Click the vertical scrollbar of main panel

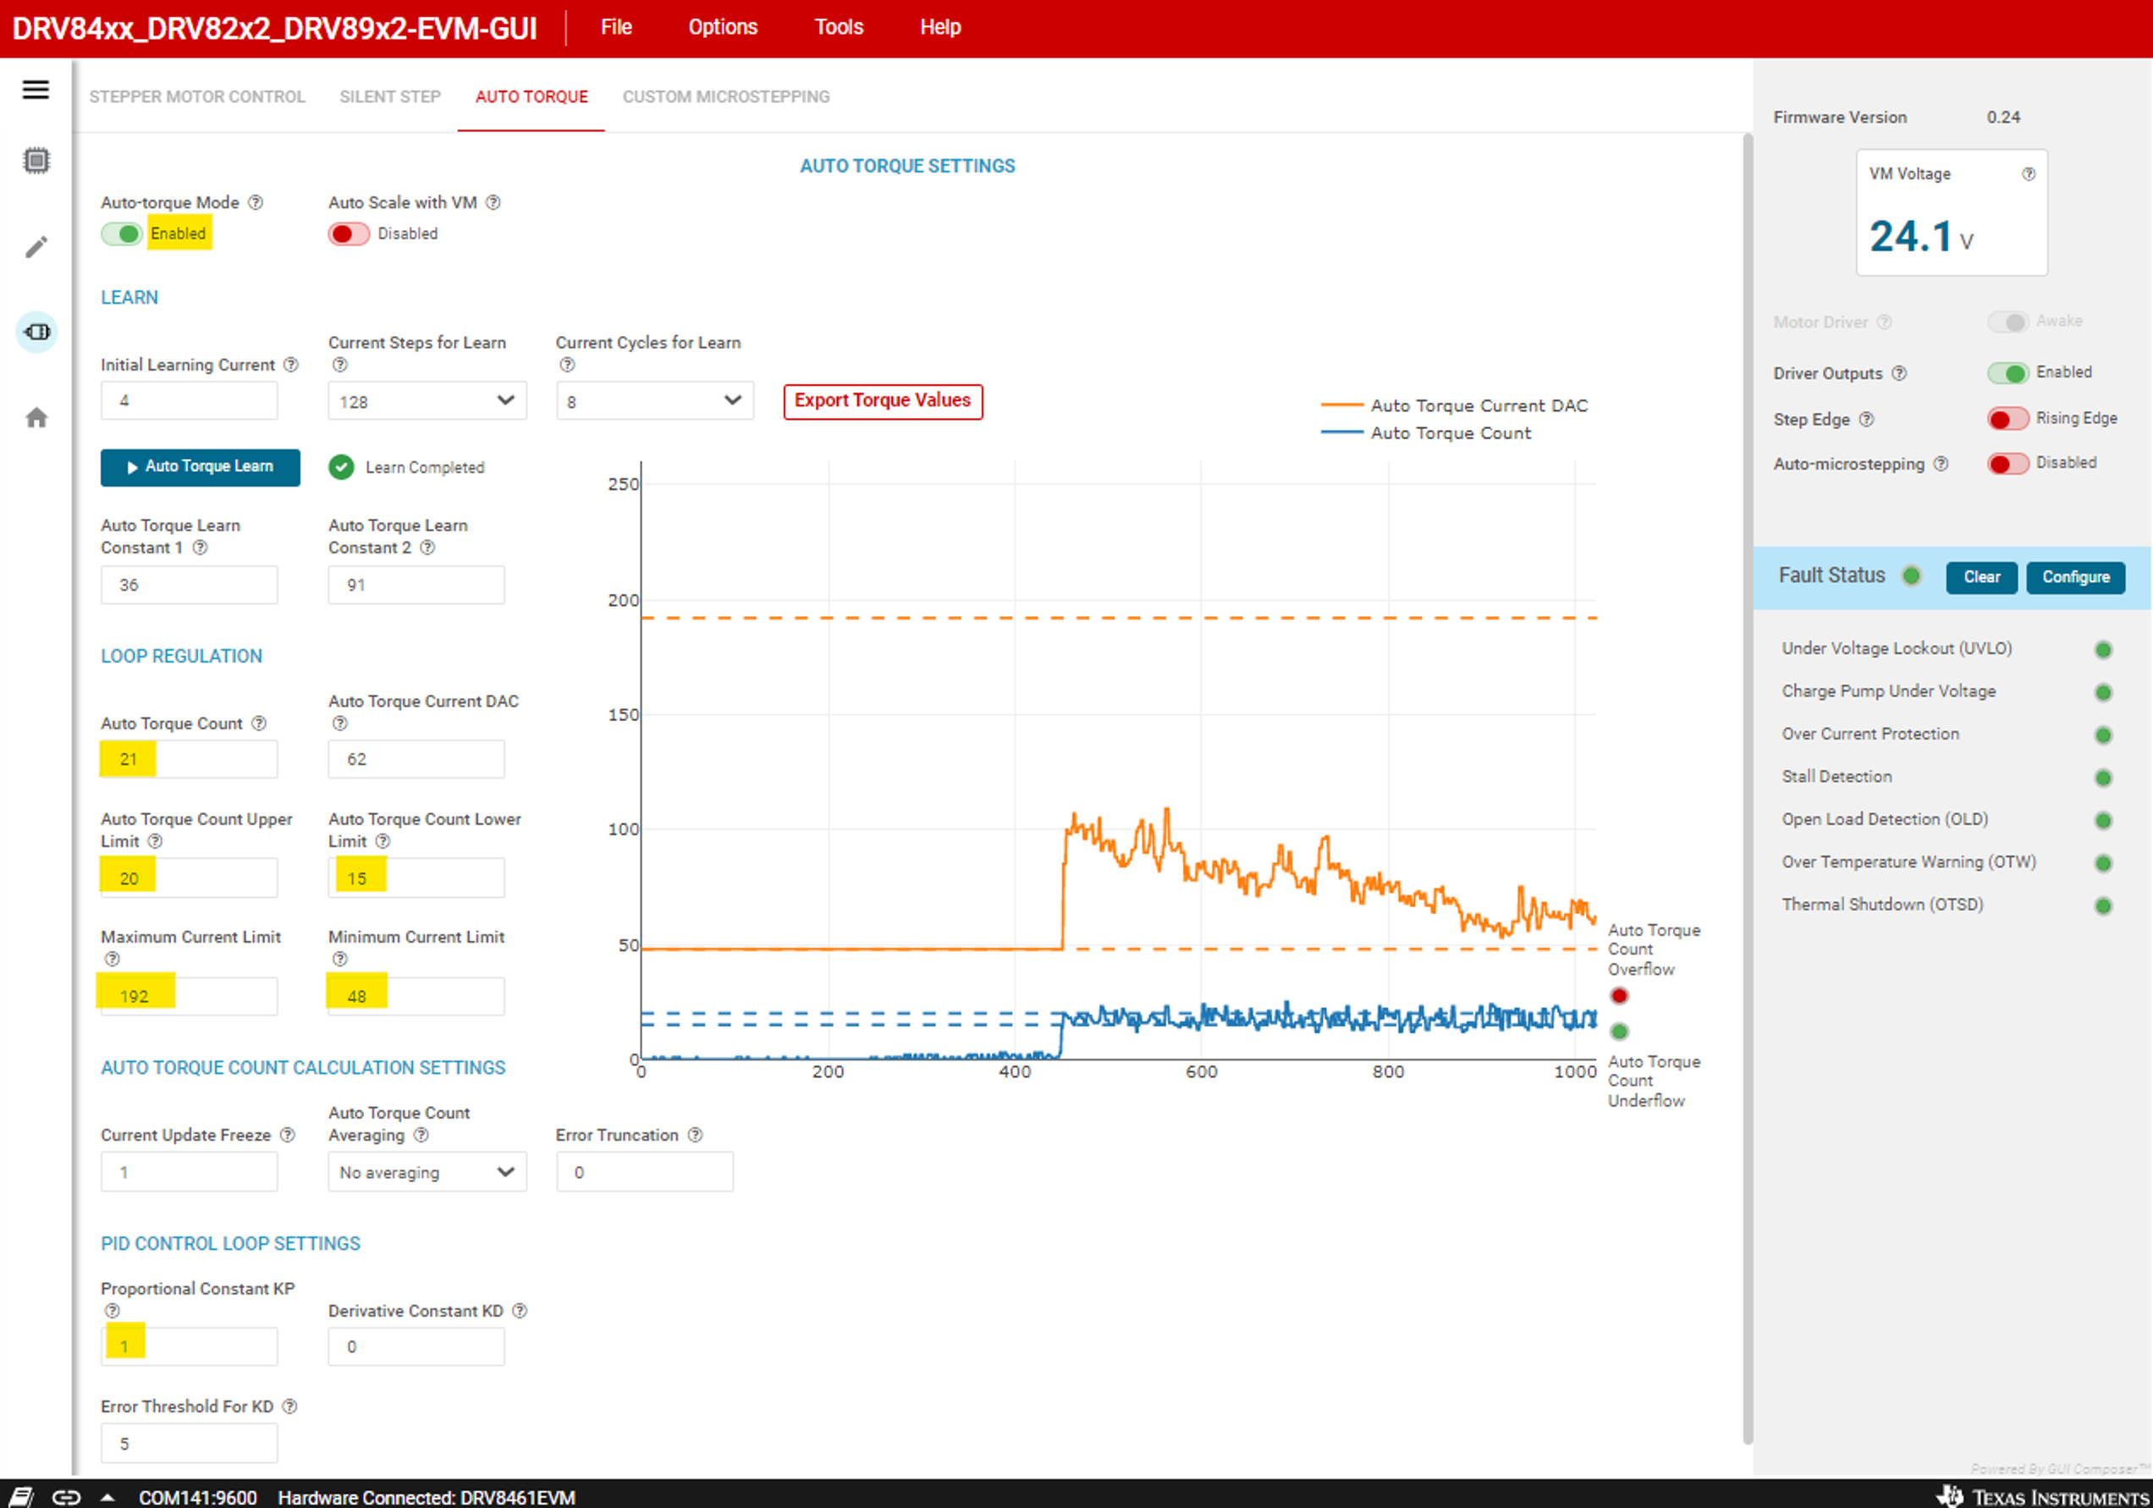tap(1747, 788)
